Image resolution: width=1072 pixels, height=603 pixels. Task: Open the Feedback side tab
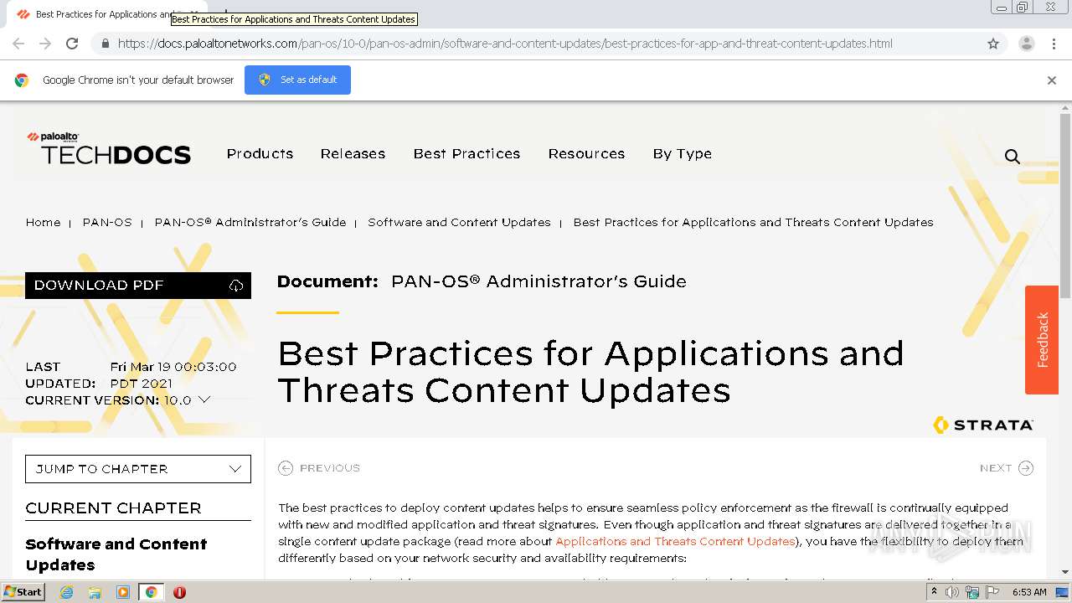click(x=1042, y=340)
